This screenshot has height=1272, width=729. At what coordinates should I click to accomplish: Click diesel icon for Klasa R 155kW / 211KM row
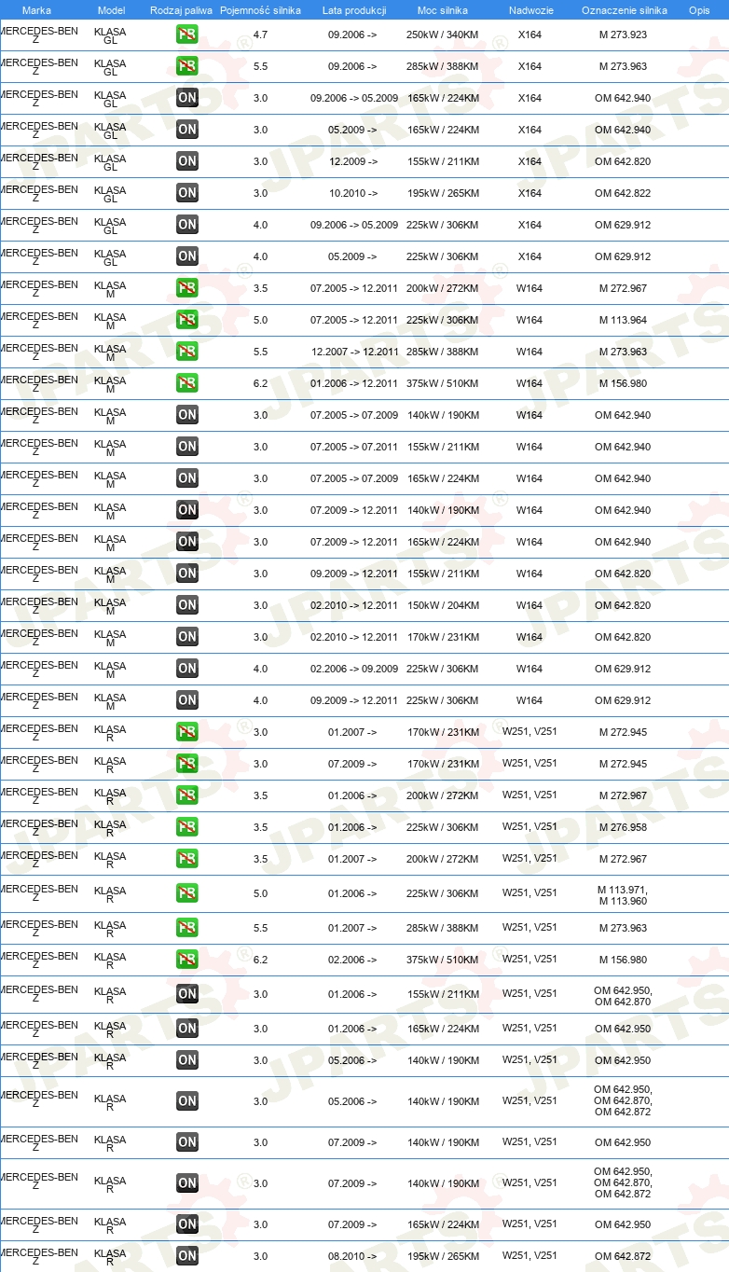click(187, 994)
